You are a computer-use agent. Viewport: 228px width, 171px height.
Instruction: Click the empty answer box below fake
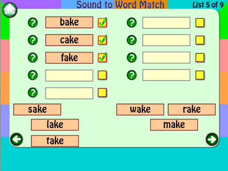point(69,76)
